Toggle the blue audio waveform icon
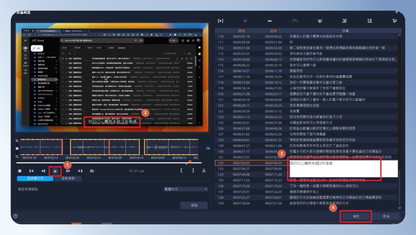The width and height of the screenshot is (416, 235). [208, 148]
